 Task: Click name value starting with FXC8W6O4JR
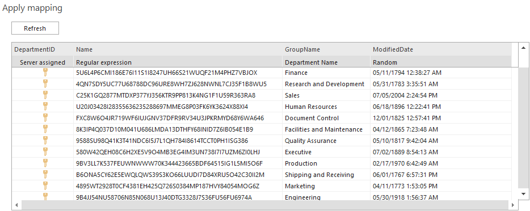click(170, 118)
